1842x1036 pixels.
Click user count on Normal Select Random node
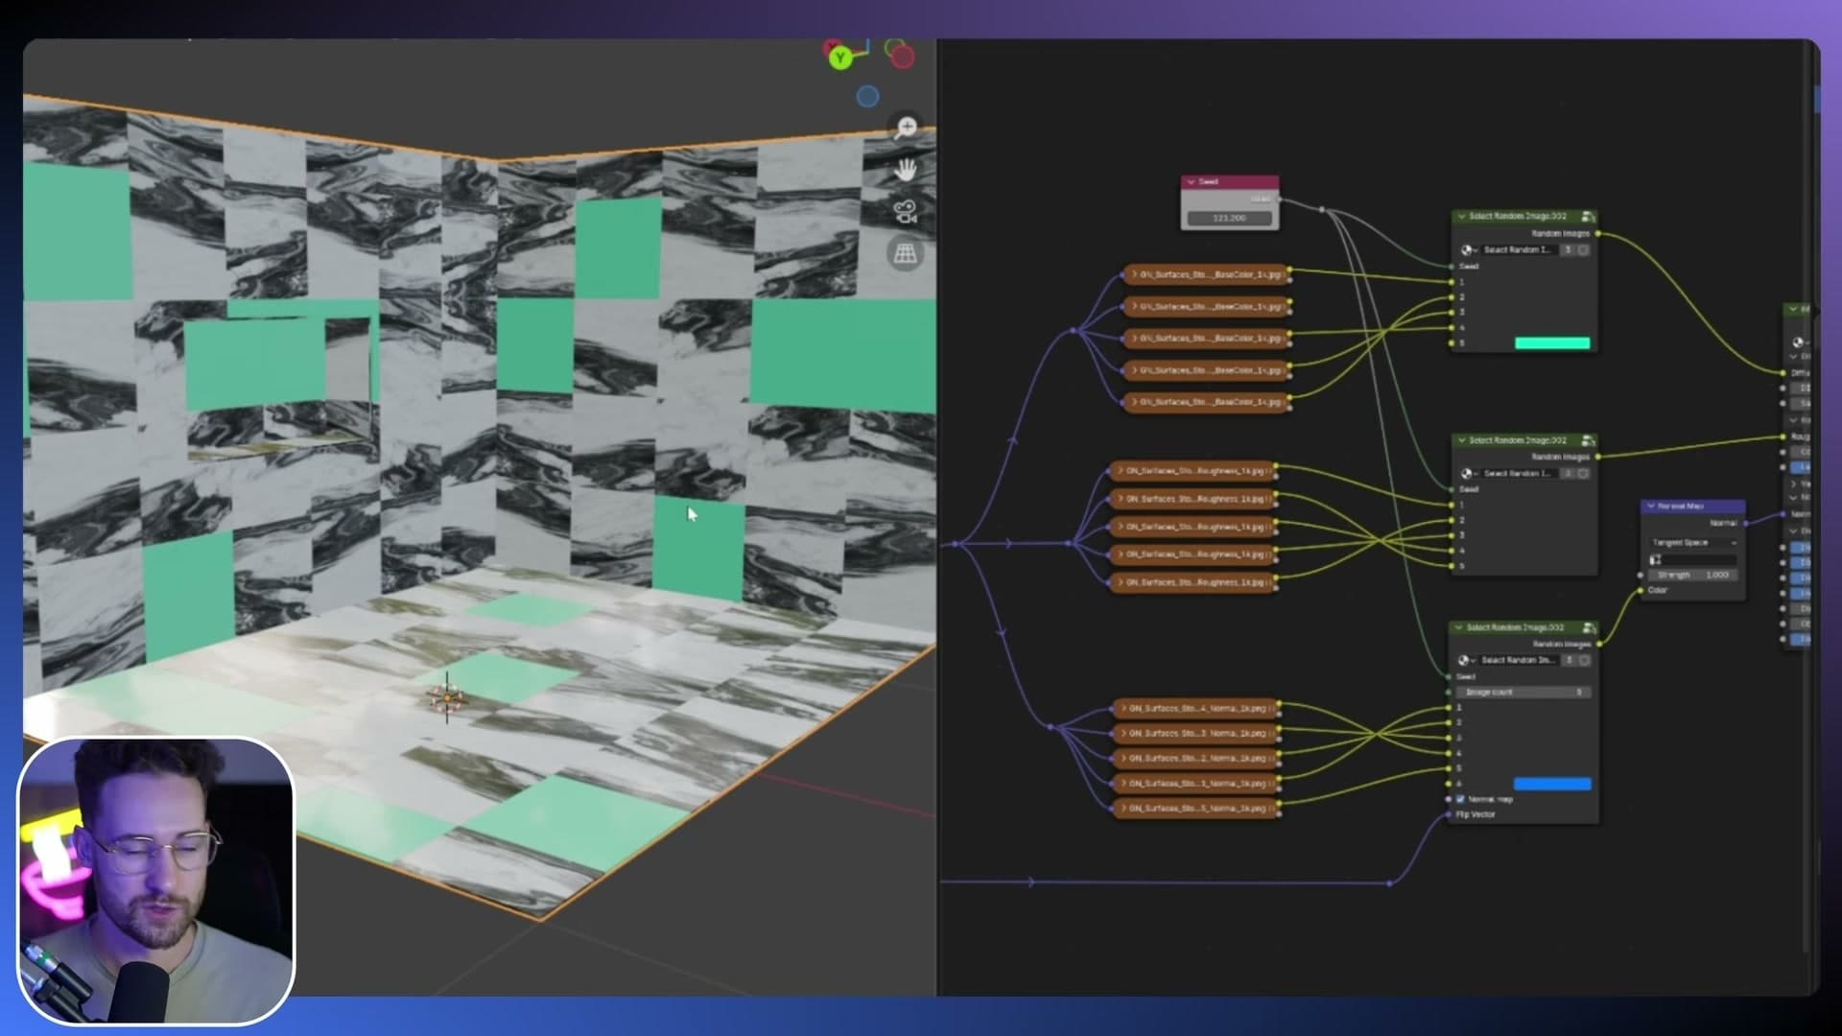1569,660
